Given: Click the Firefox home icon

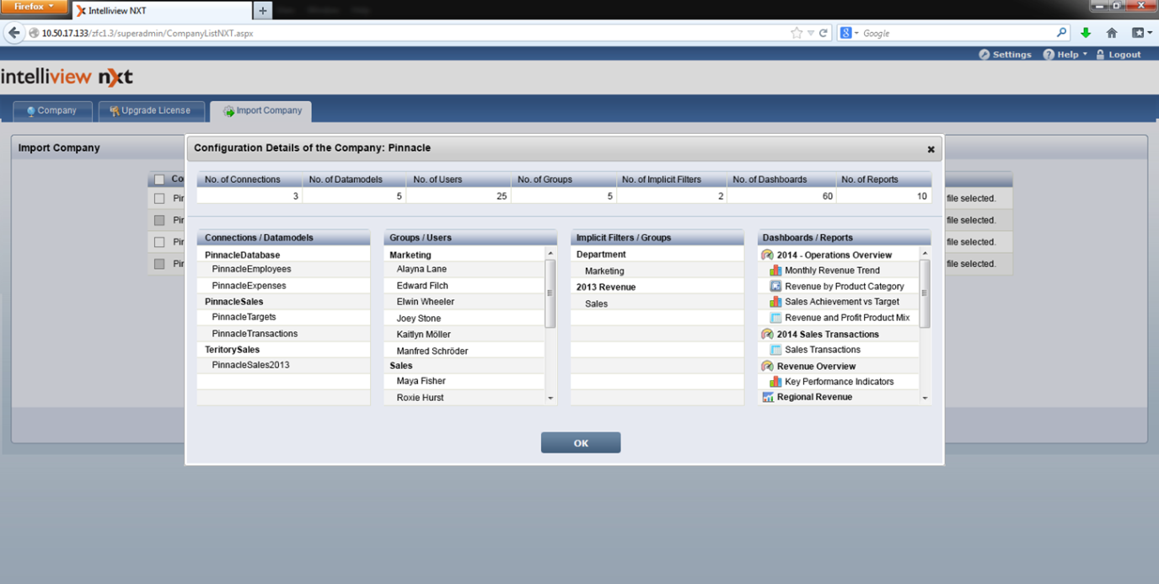Looking at the screenshot, I should pos(1112,33).
